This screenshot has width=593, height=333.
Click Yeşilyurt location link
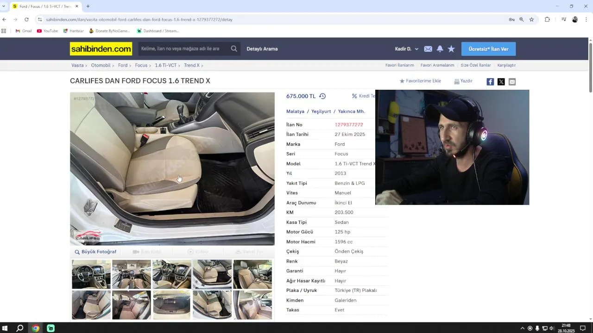point(321,111)
